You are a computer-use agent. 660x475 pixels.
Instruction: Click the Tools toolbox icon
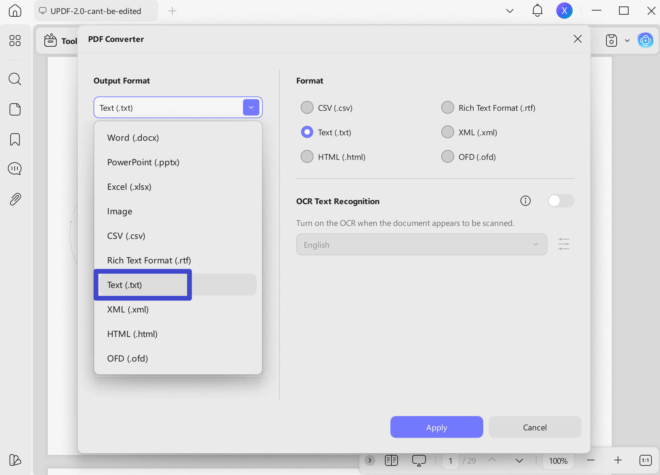click(51, 40)
